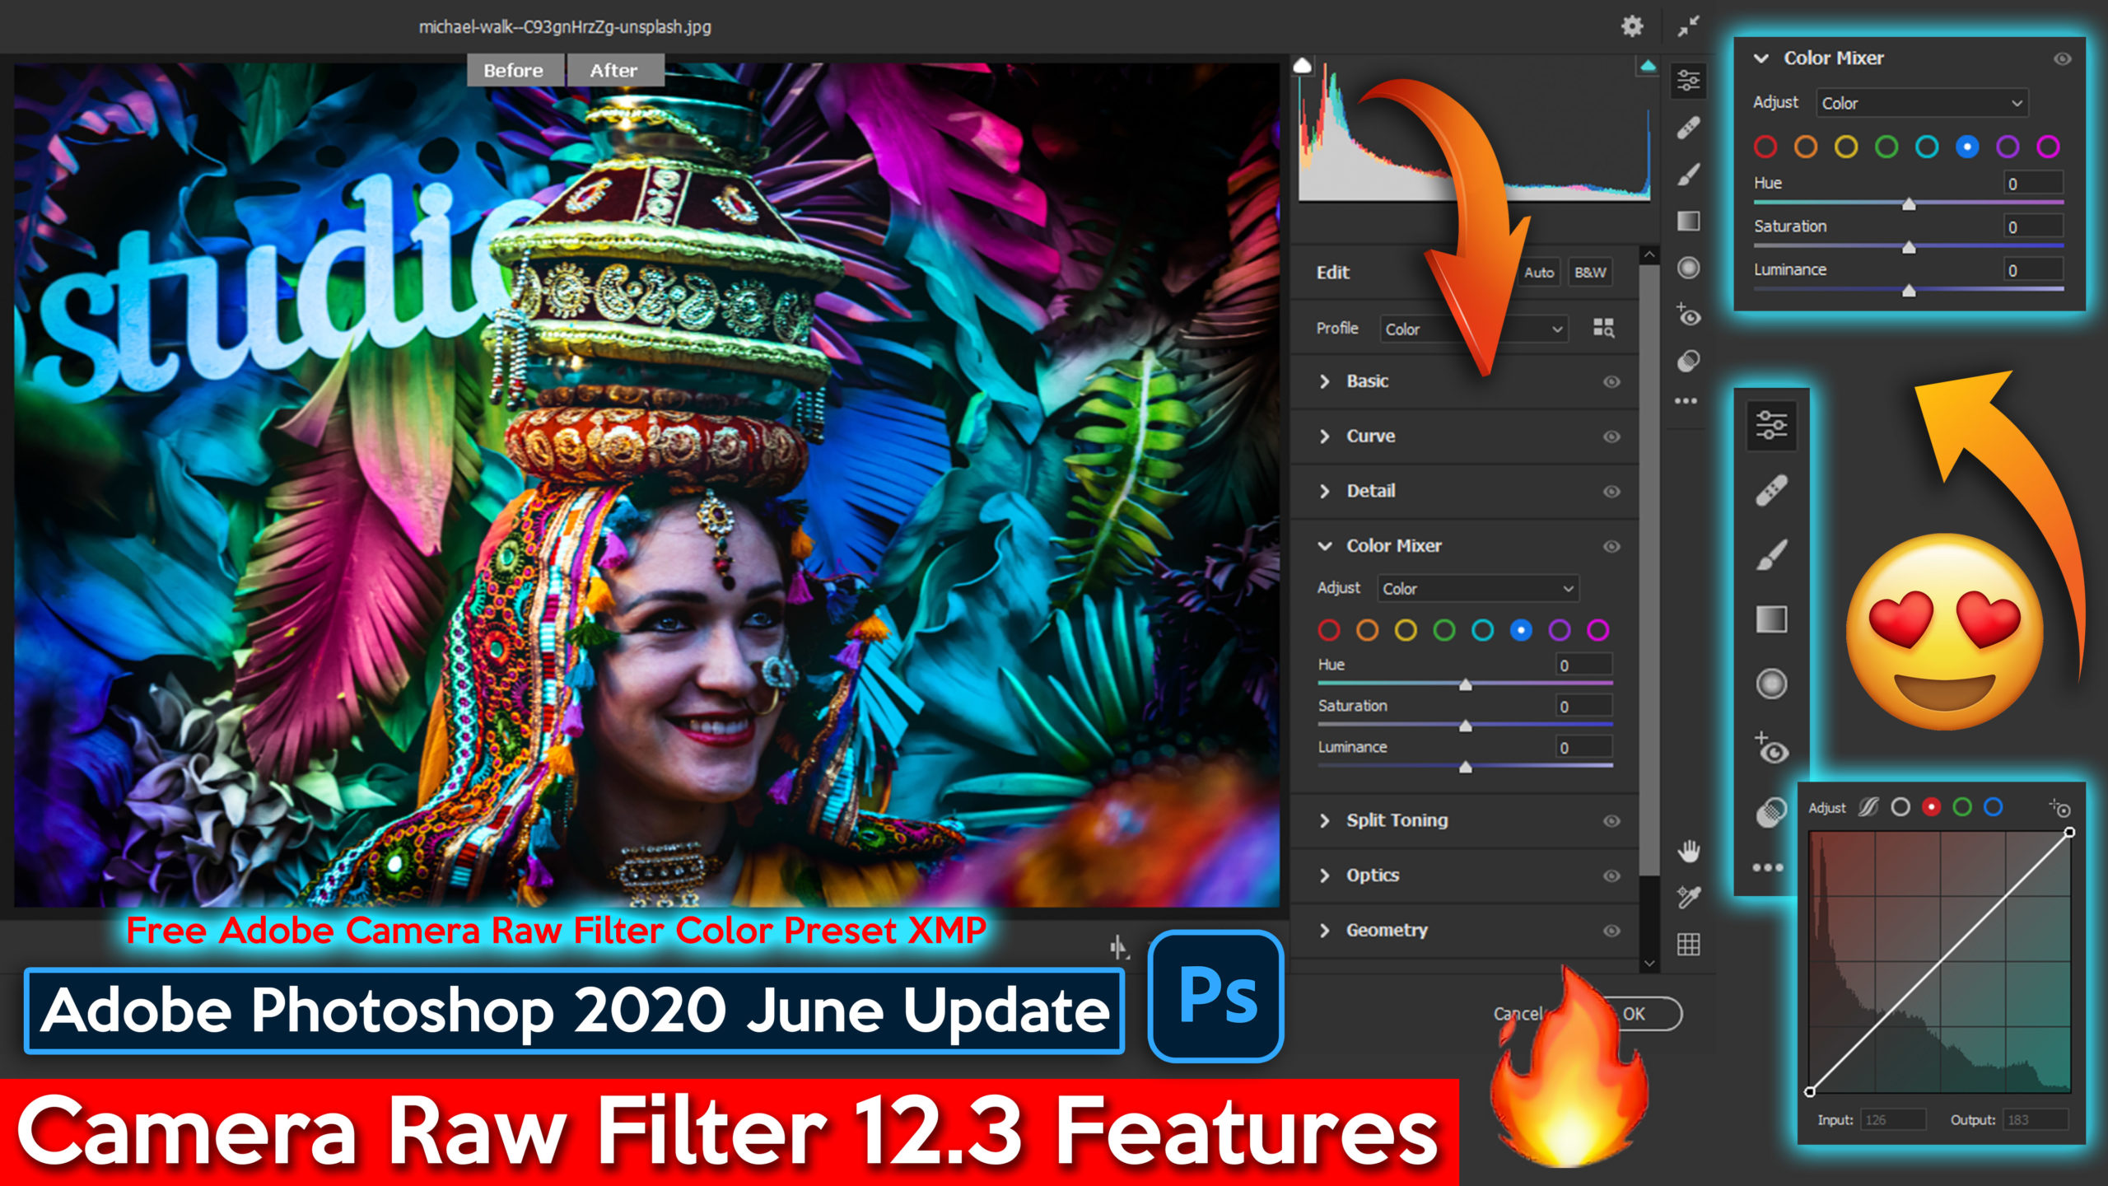The width and height of the screenshot is (2108, 1186).
Task: Select Spot Removal tool in the narrow toolbar
Action: click(1688, 128)
